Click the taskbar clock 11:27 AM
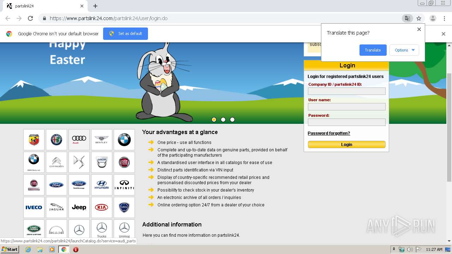The height and width of the screenshot is (254, 452). (434, 249)
